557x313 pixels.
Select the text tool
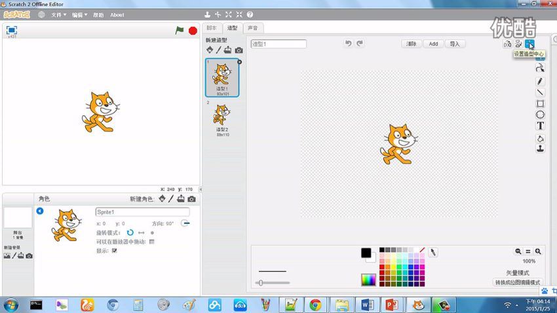pyautogui.click(x=540, y=126)
